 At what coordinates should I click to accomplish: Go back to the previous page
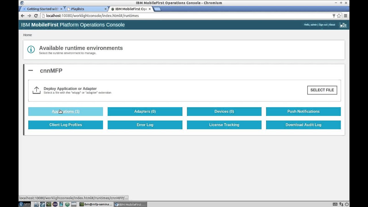(23, 16)
